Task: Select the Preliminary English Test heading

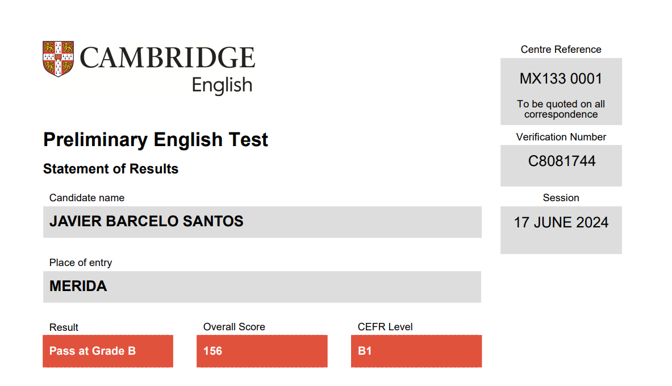Action: 156,140
